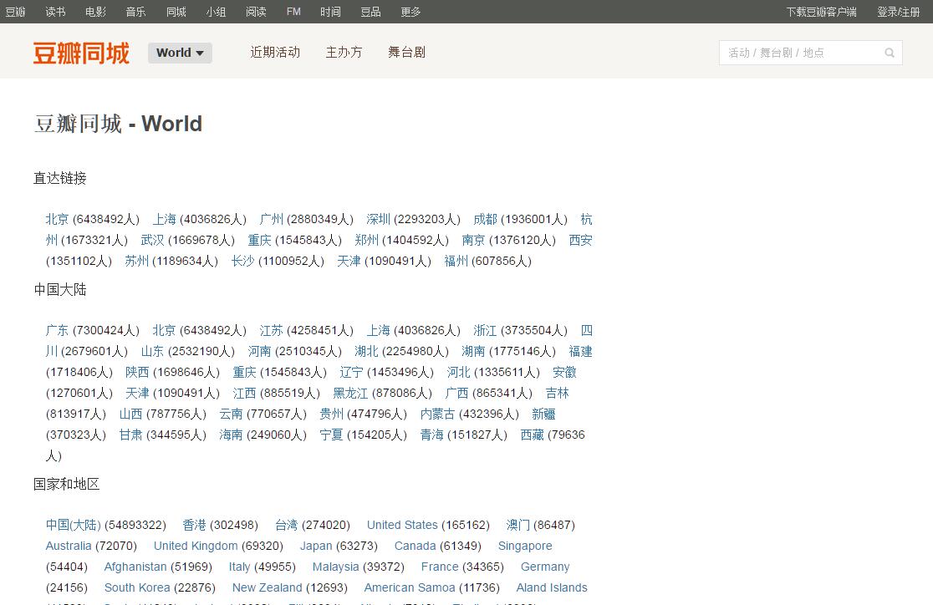Click the 登录/注册 link
The width and height of the screenshot is (933, 605).
(x=898, y=12)
